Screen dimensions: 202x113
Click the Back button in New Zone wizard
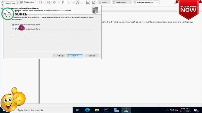tap(60, 56)
